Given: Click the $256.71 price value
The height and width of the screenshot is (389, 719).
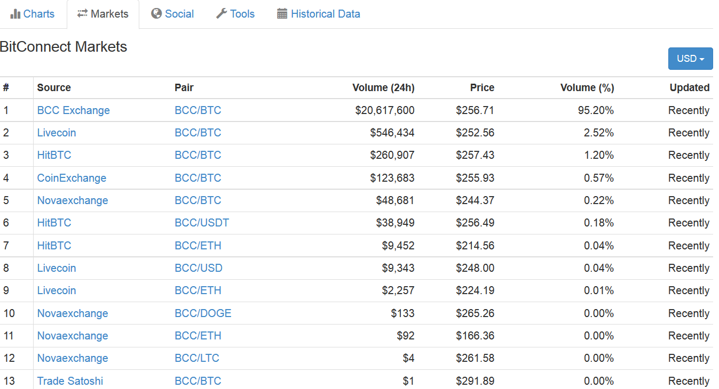Looking at the screenshot, I should [475, 110].
